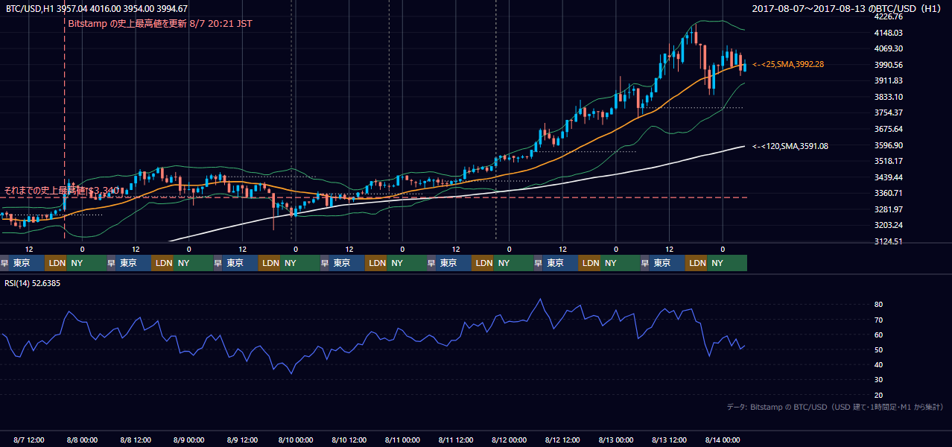Select the 8/11 12:00 time axis label
The image size is (952, 447).
[x=457, y=440]
